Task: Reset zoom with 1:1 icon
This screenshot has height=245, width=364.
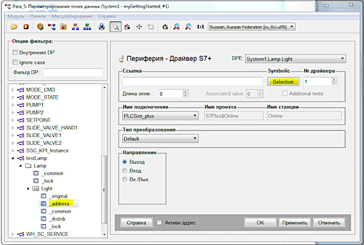Action: click(200, 27)
